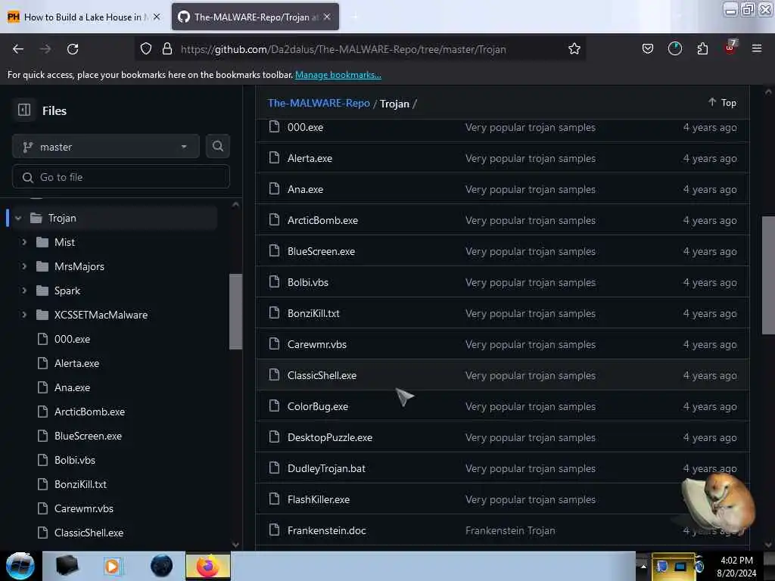Viewport: 775px width, 581px height.
Task: Select Ana.exe in the sidebar tree
Action: 72,387
